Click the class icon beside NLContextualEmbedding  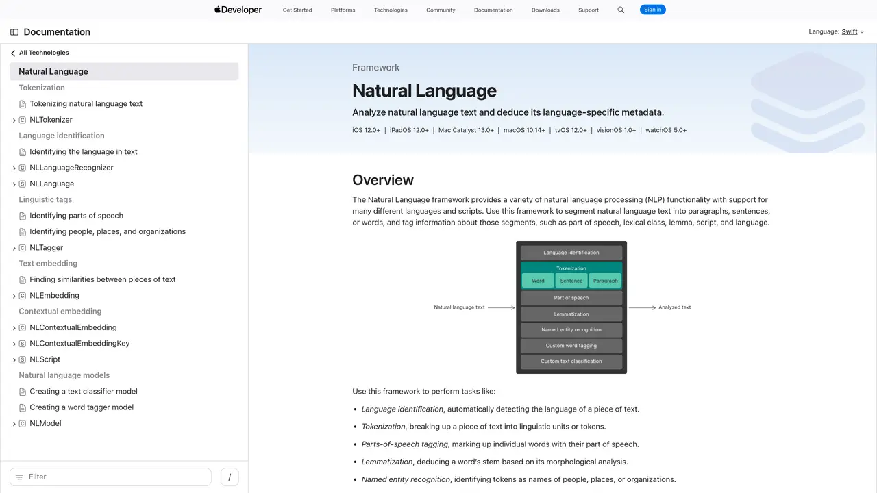click(23, 327)
